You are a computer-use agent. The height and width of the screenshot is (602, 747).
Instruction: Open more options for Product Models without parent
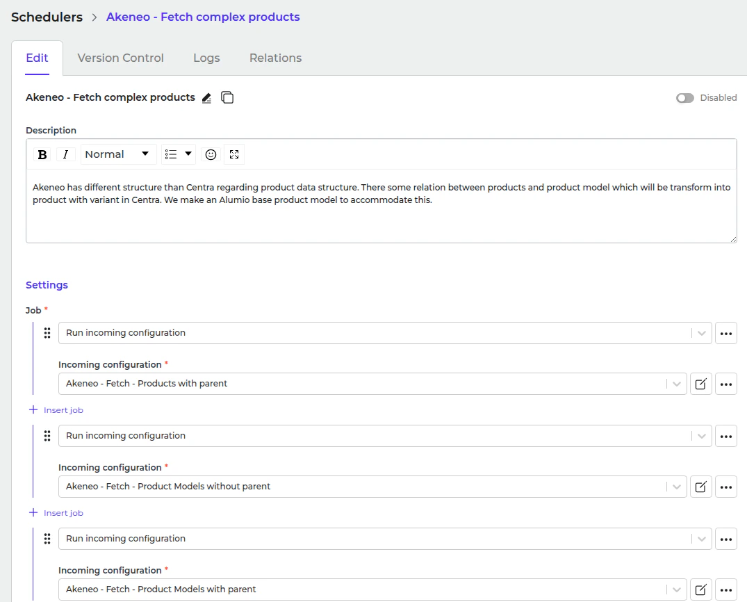click(x=726, y=487)
